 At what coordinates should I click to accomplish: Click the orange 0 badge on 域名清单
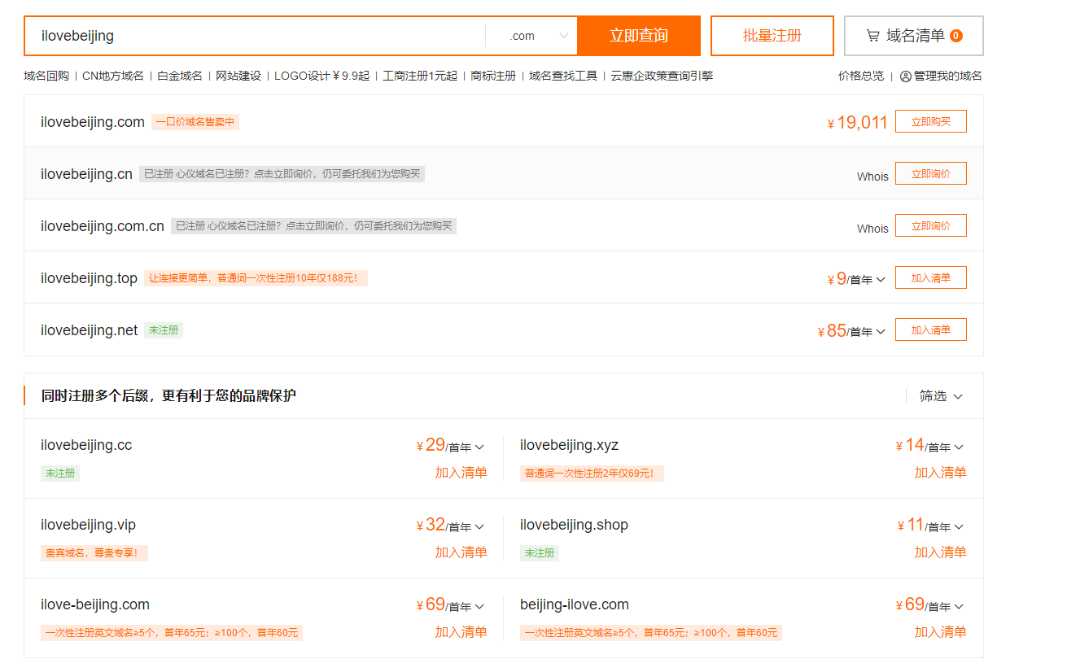click(955, 36)
